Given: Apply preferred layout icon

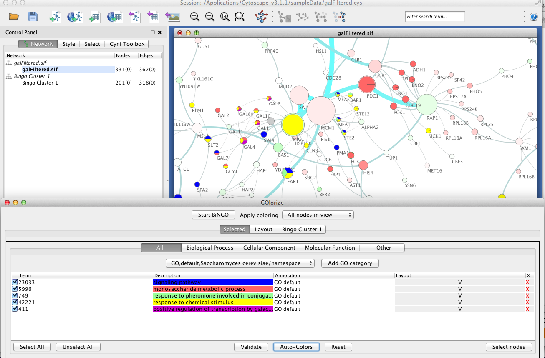Looking at the screenshot, I should [262, 17].
